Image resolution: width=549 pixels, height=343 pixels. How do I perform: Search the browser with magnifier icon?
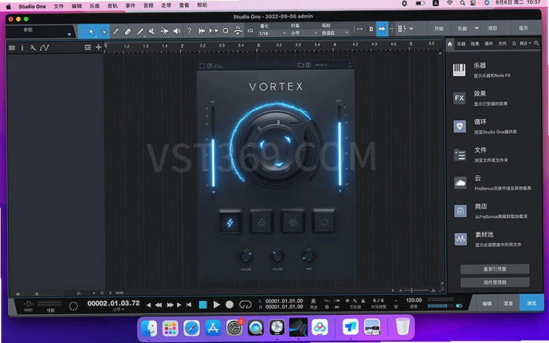coord(537,43)
